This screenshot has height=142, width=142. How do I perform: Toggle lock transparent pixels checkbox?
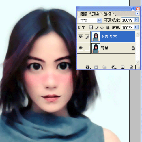(91, 28)
